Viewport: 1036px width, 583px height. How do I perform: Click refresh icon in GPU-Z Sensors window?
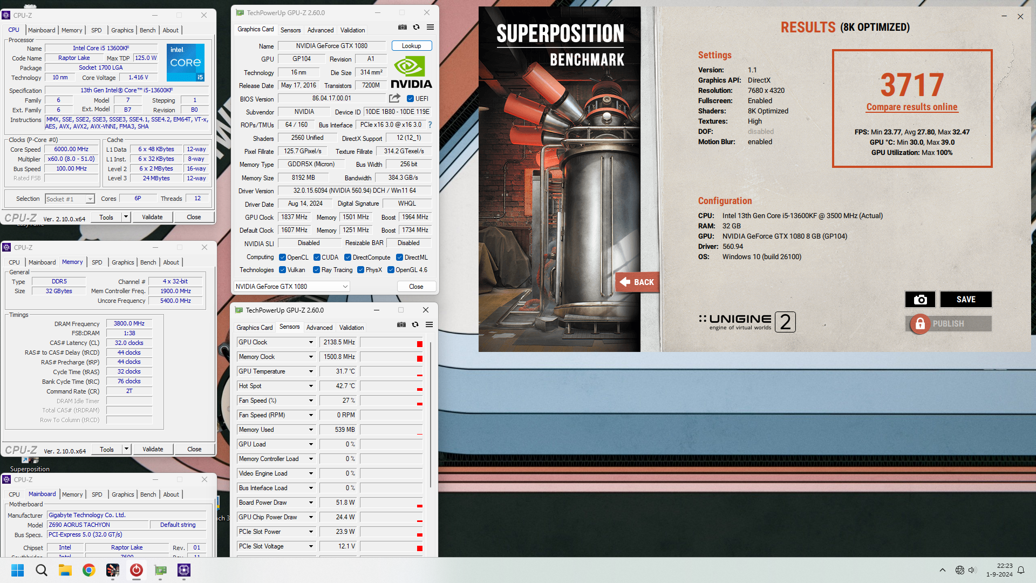415,324
